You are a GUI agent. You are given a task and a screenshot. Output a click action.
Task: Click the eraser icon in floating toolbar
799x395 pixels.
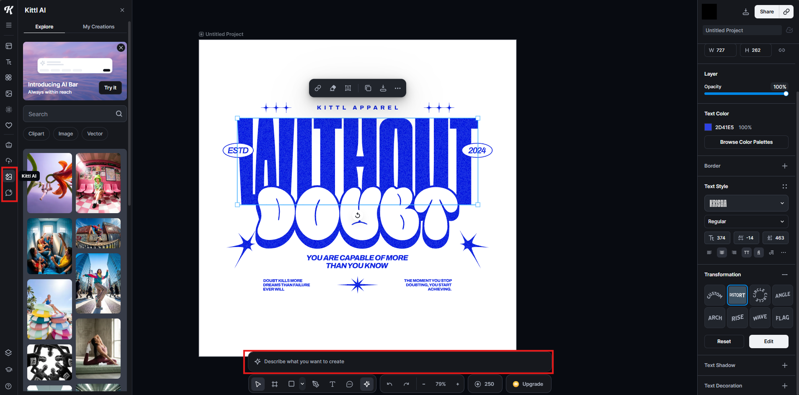pos(333,88)
